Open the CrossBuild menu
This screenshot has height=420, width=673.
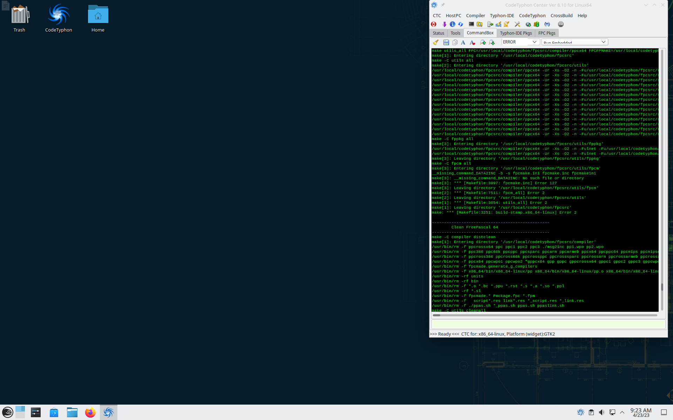coord(561,15)
